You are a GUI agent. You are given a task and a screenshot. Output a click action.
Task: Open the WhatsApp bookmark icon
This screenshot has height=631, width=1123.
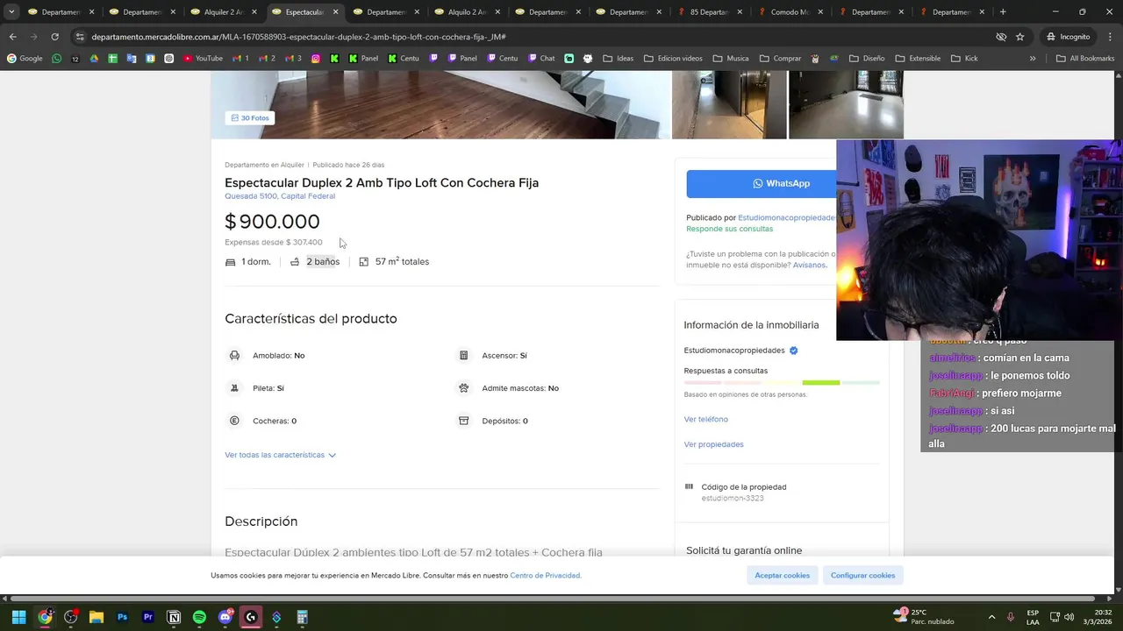click(x=56, y=59)
